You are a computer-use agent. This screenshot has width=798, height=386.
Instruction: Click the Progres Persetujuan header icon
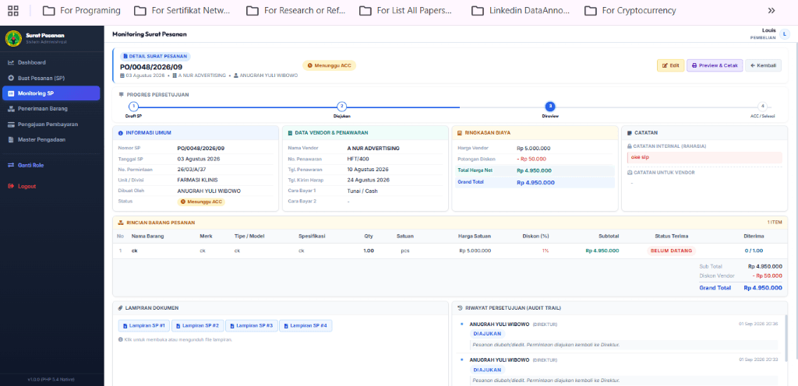[x=121, y=94]
